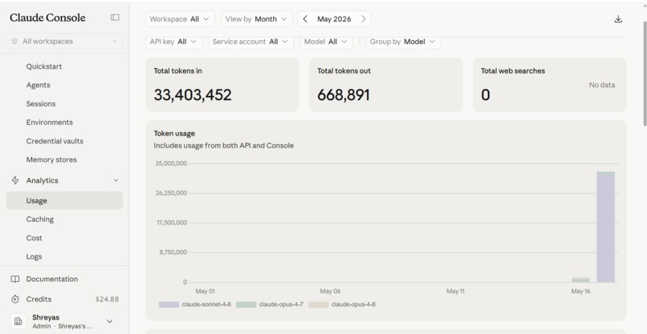
Task: Click the Documentation book icon
Action: 15,280
